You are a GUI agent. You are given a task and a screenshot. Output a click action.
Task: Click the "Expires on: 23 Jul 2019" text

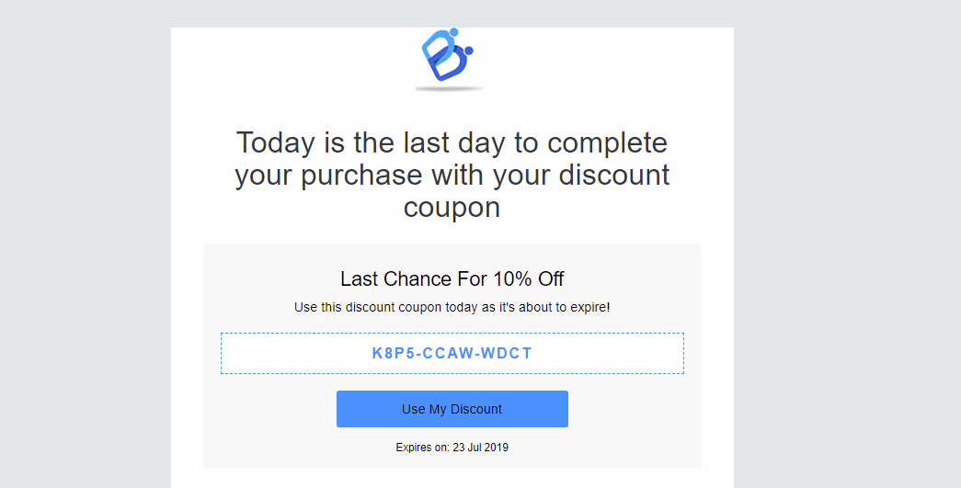452,447
